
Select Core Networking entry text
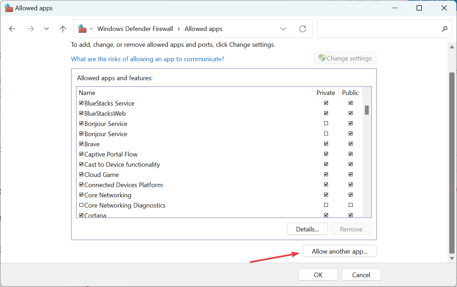[x=108, y=195]
